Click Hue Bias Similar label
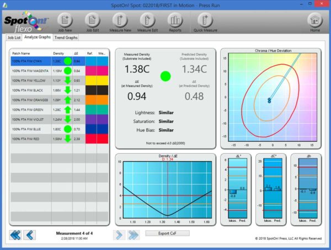 coord(155,130)
